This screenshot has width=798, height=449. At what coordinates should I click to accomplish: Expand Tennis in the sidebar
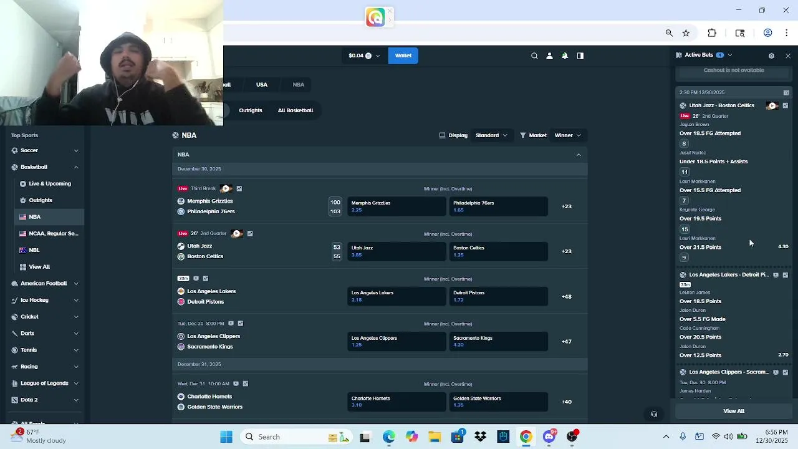tap(76, 350)
